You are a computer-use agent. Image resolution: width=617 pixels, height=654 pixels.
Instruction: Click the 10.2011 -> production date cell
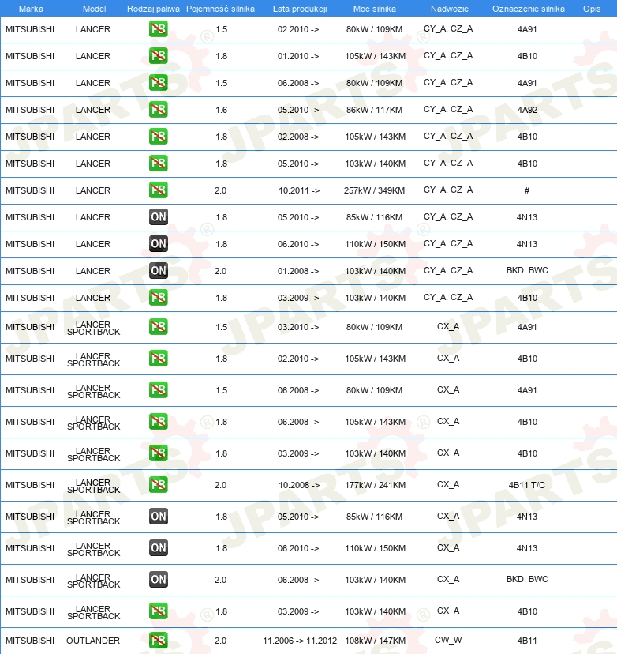(299, 190)
